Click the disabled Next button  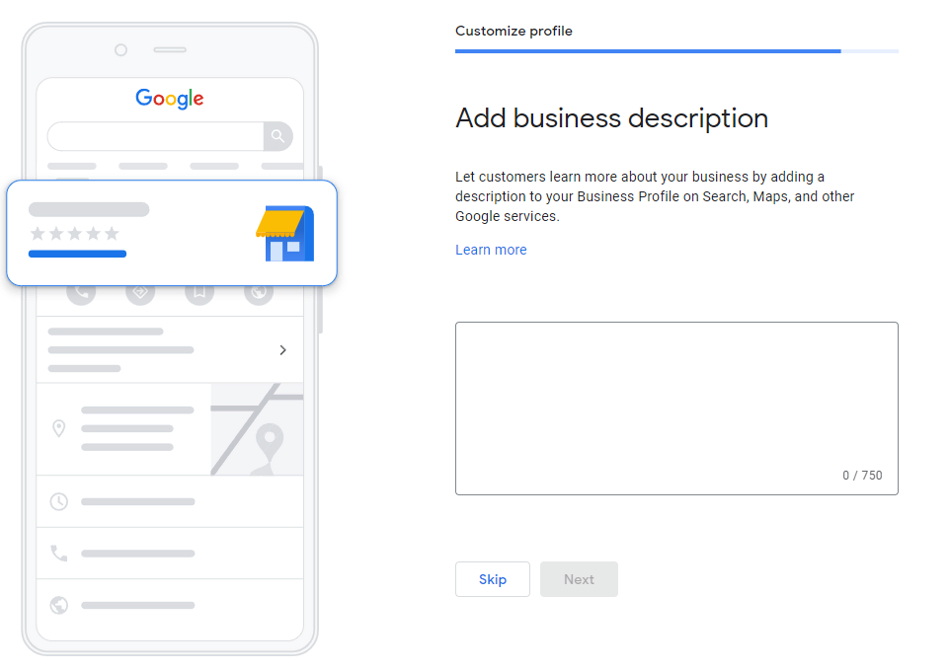579,579
